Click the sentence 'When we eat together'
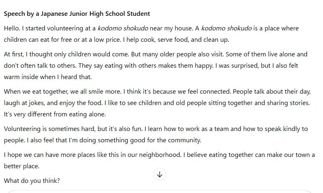 63,92
